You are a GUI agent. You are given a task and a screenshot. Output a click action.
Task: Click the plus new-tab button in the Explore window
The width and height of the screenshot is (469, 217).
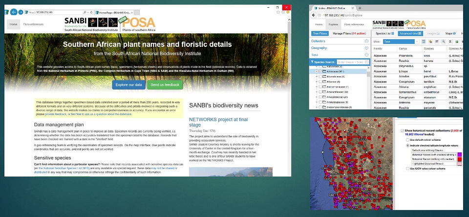[360, 8]
